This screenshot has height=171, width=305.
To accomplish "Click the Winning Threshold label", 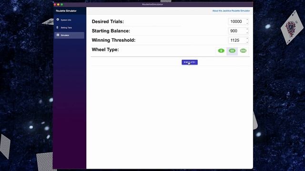I will tap(113, 40).
